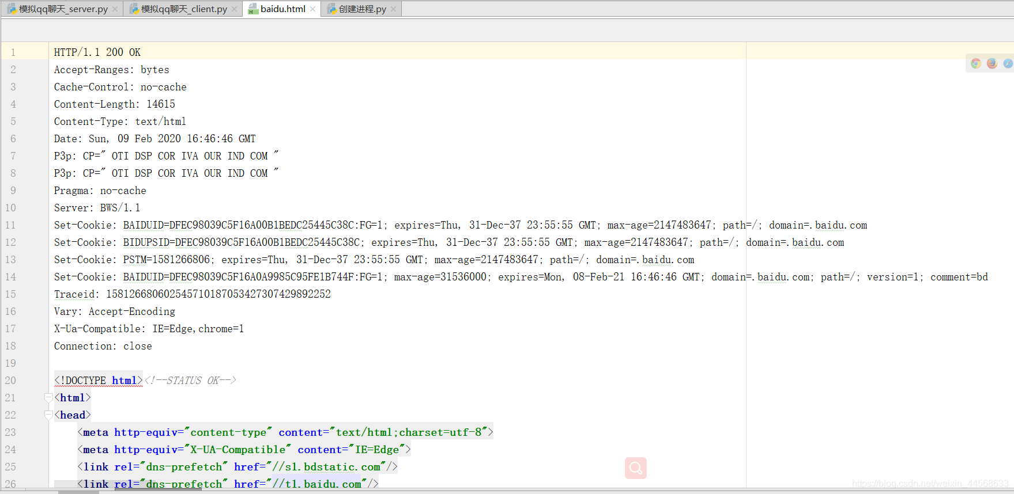1014x494 pixels.
Task: Close the 模拟qq聊天_client.py tab
Action: tap(234, 9)
